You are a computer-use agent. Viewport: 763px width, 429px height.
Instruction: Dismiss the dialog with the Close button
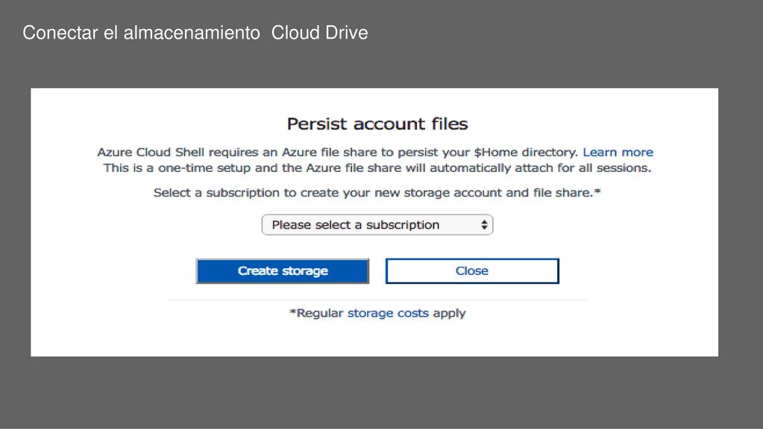tap(472, 271)
